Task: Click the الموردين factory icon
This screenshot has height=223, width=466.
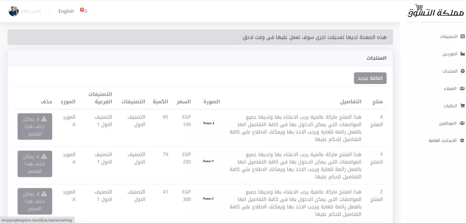Action: (462, 54)
